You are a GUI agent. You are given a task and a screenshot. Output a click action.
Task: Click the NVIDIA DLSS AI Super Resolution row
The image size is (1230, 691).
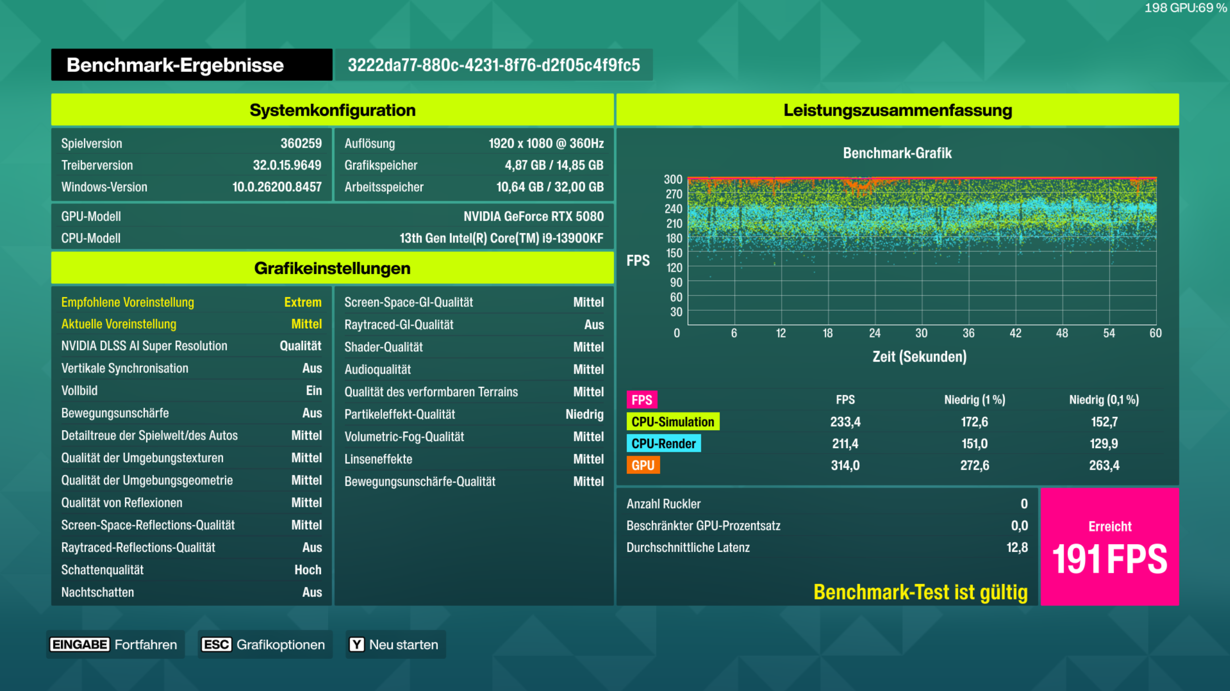click(x=191, y=346)
